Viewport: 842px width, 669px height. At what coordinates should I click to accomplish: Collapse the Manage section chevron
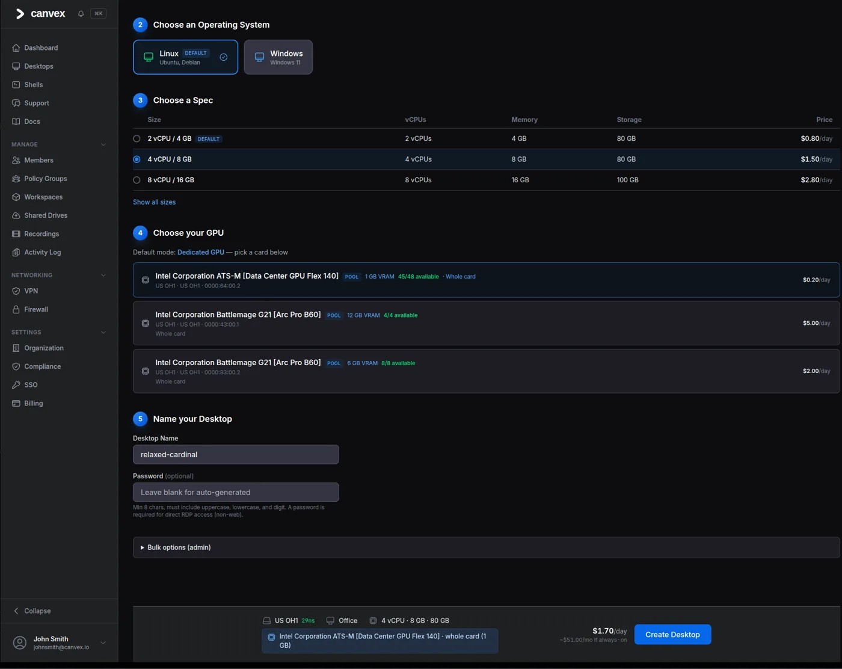pos(103,144)
